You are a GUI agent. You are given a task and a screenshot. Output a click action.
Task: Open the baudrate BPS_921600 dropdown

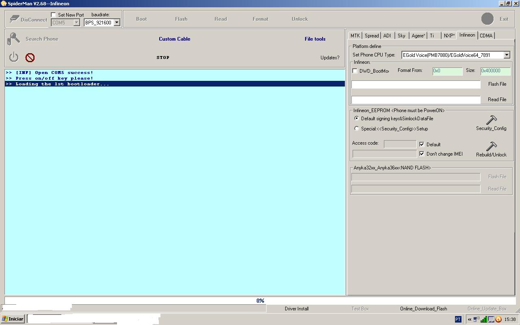[x=117, y=23]
